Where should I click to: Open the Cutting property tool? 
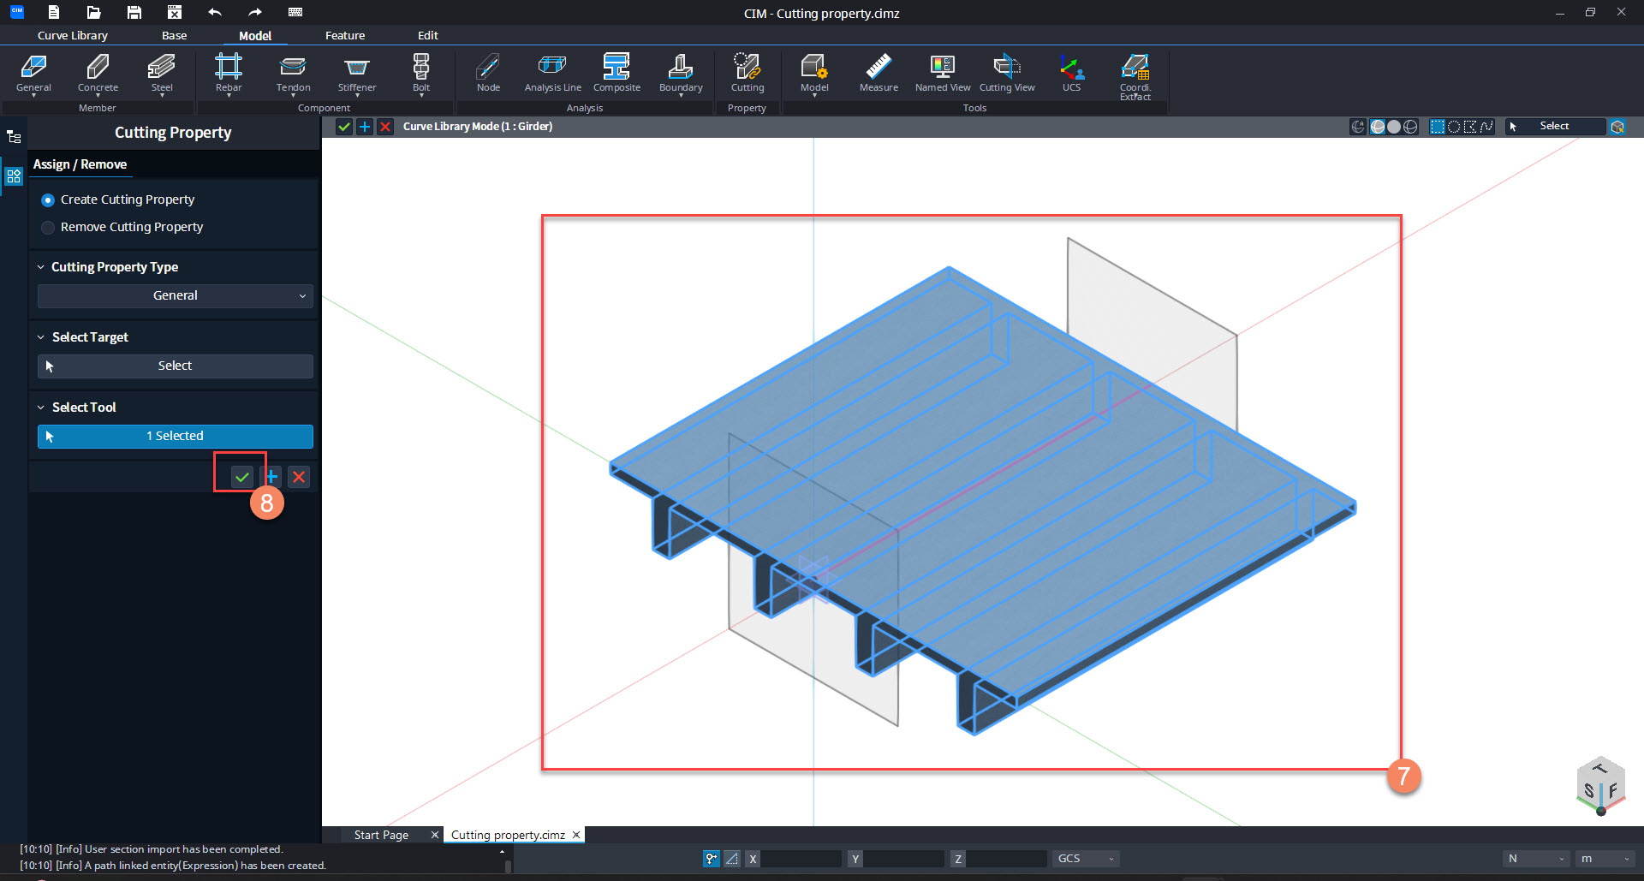pyautogui.click(x=748, y=73)
